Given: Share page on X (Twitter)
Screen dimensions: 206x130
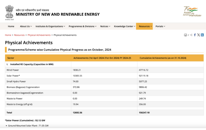Looking at the screenshot, I should 198,35.
